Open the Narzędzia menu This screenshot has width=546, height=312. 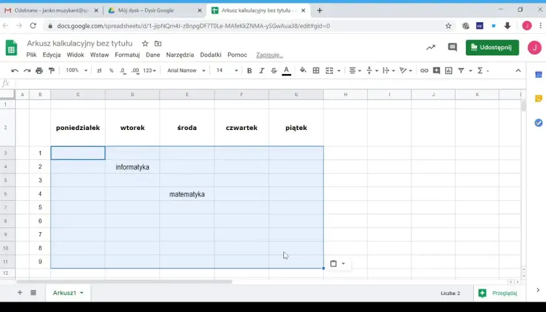(x=179, y=55)
